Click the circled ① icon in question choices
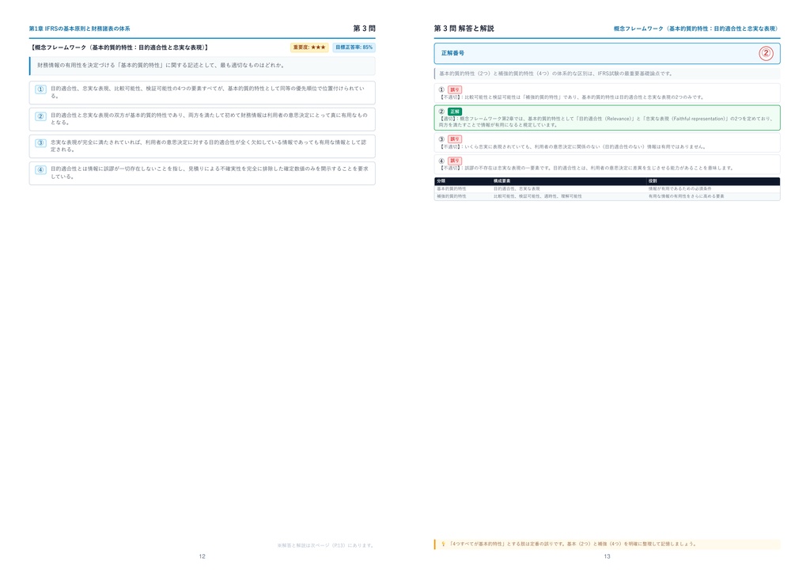The image size is (810, 573). coord(40,89)
